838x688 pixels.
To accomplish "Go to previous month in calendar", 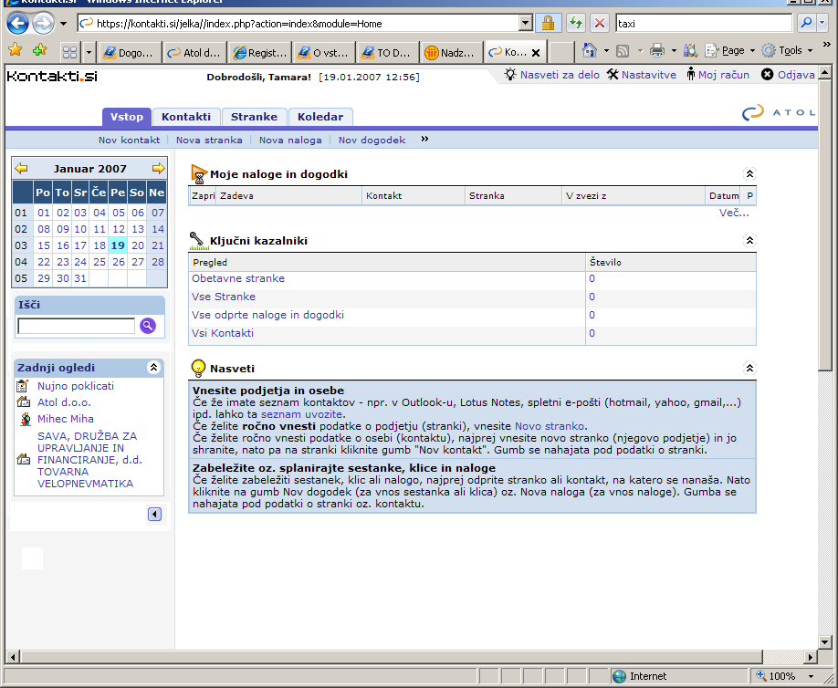I will click(x=21, y=169).
